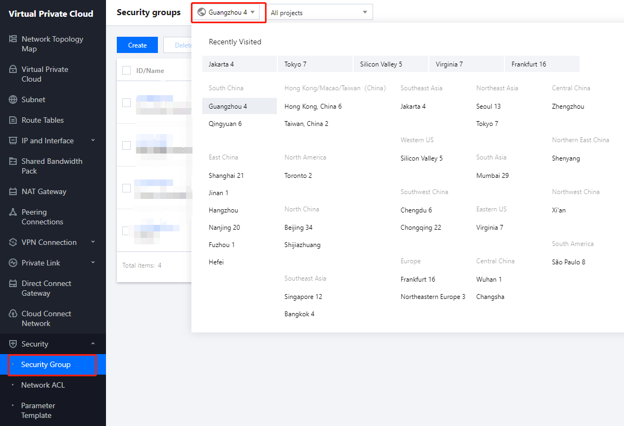Image resolution: width=624 pixels, height=426 pixels.
Task: Click the Security shield icon
Action: click(x=13, y=344)
